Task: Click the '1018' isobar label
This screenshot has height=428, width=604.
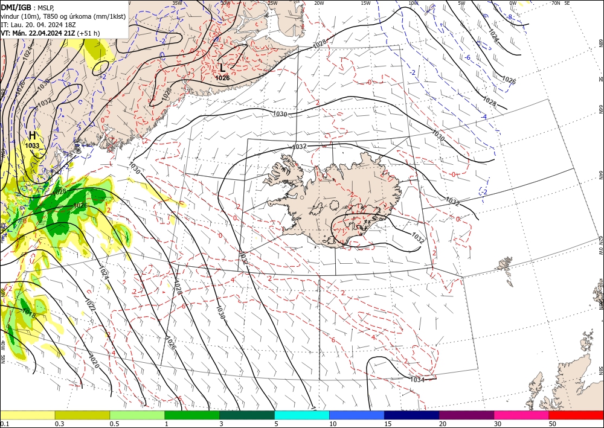Action: point(29,314)
